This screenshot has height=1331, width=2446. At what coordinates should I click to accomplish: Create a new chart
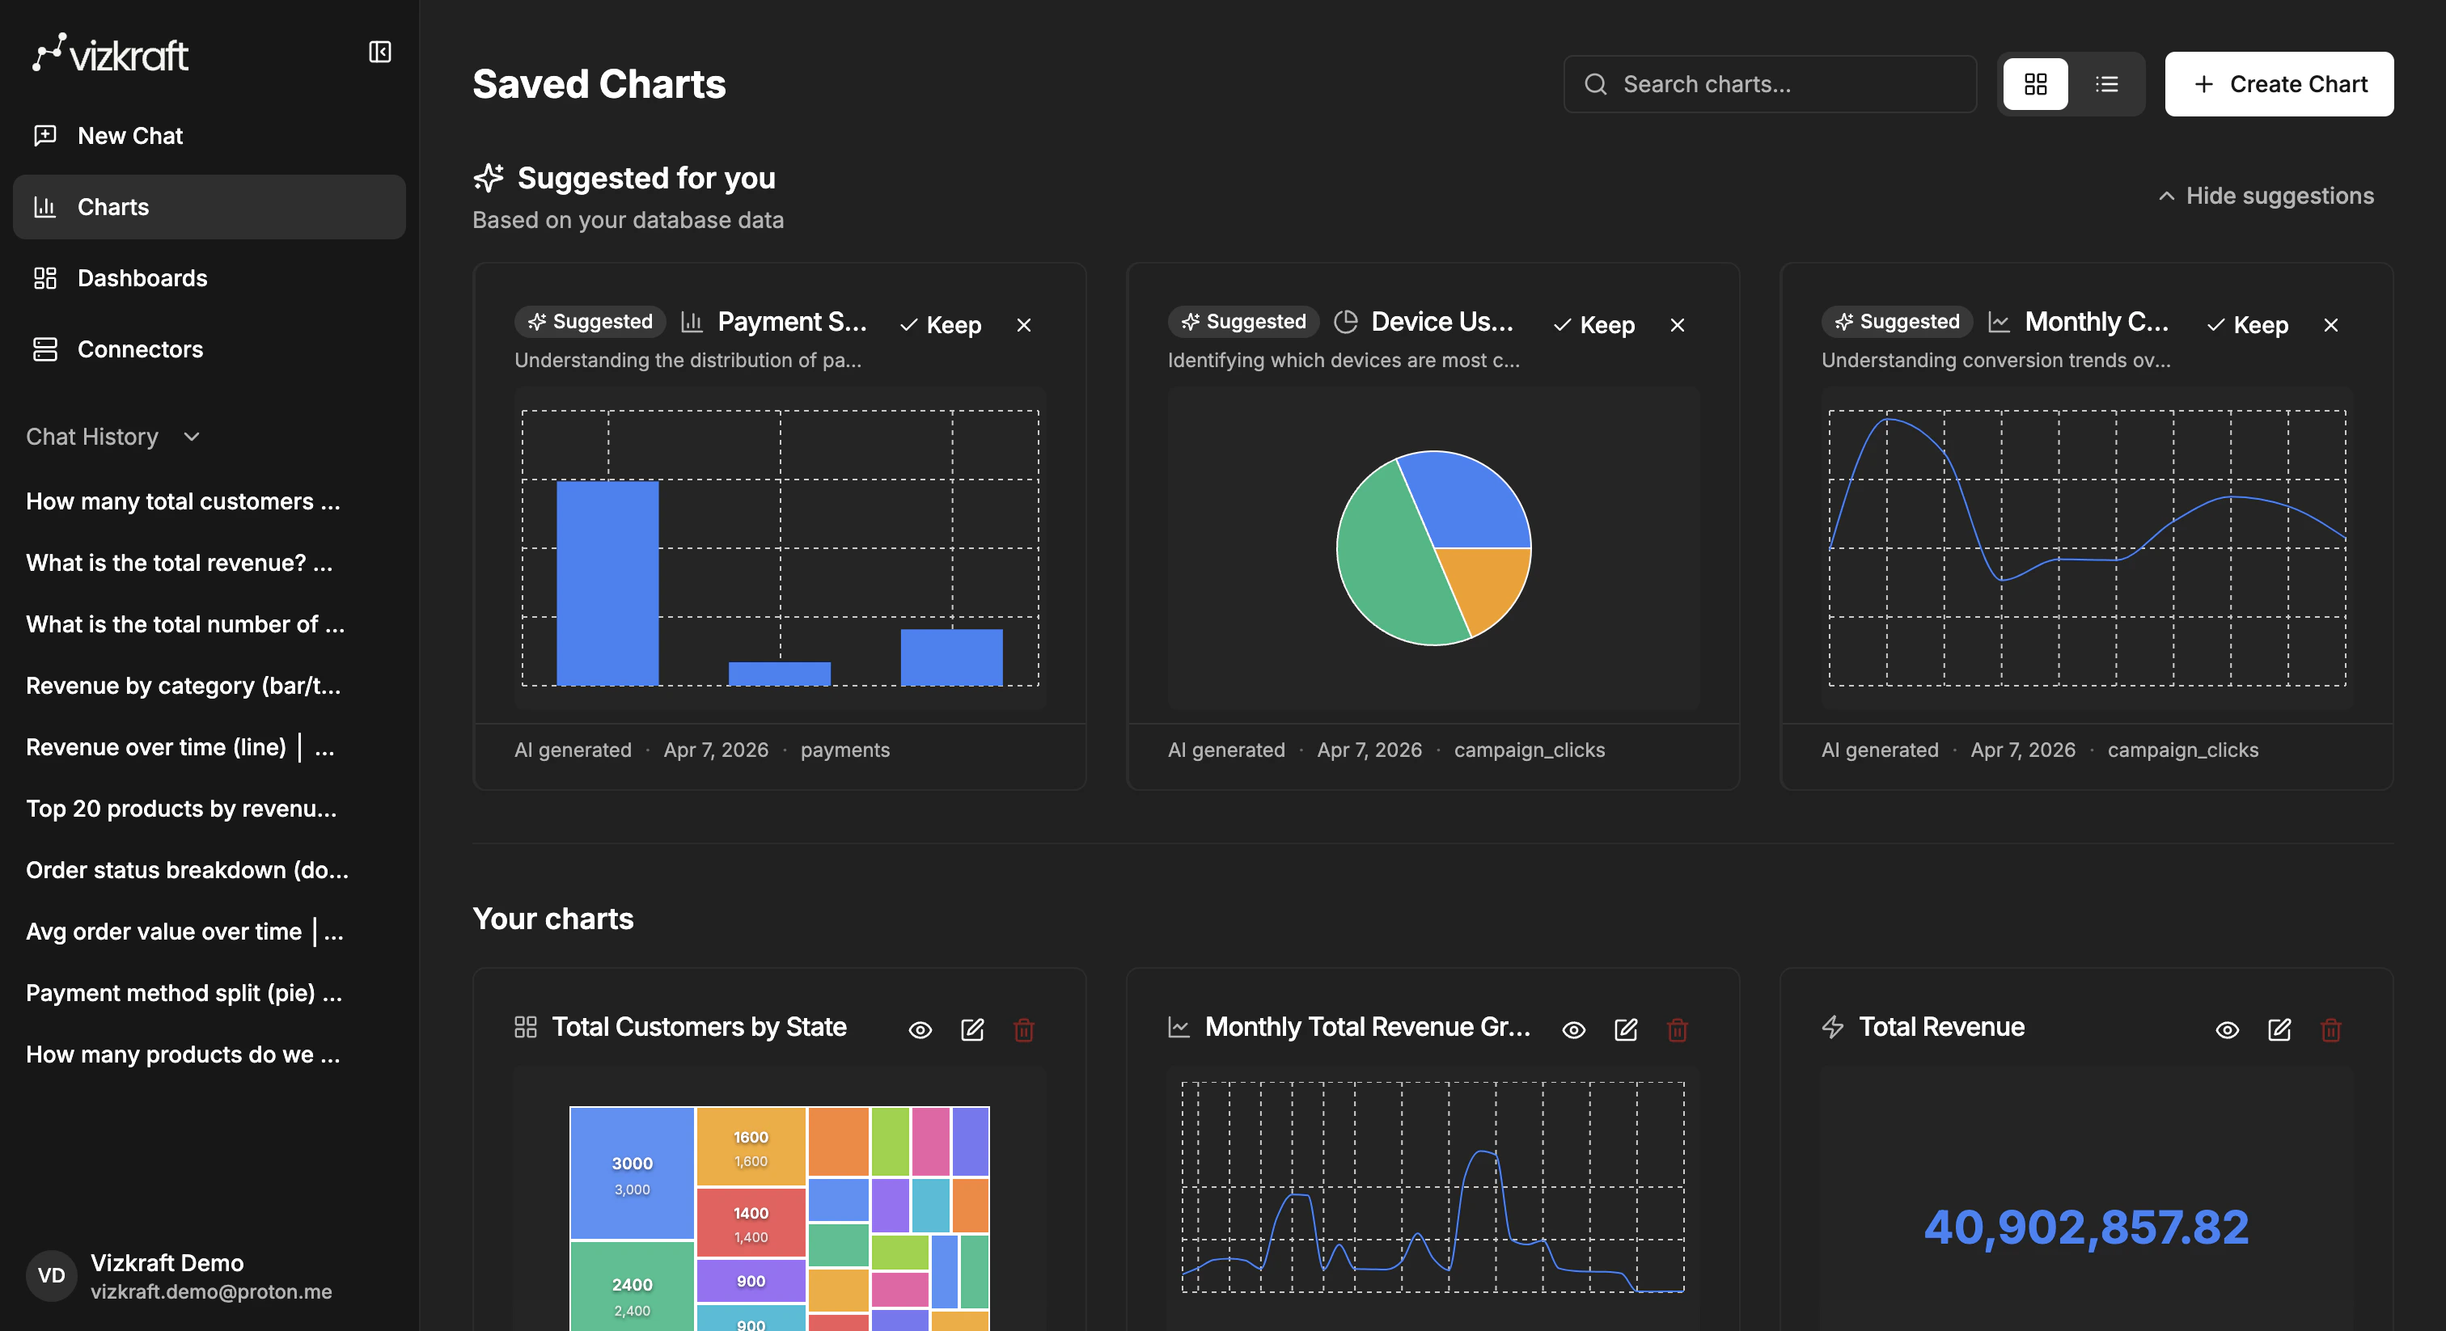(x=2278, y=83)
